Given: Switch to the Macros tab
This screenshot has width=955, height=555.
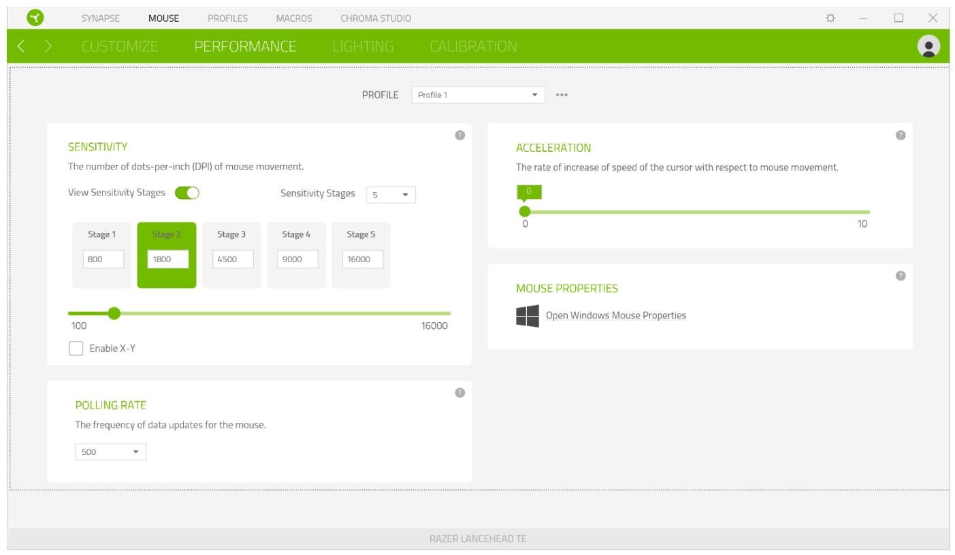Looking at the screenshot, I should [294, 17].
